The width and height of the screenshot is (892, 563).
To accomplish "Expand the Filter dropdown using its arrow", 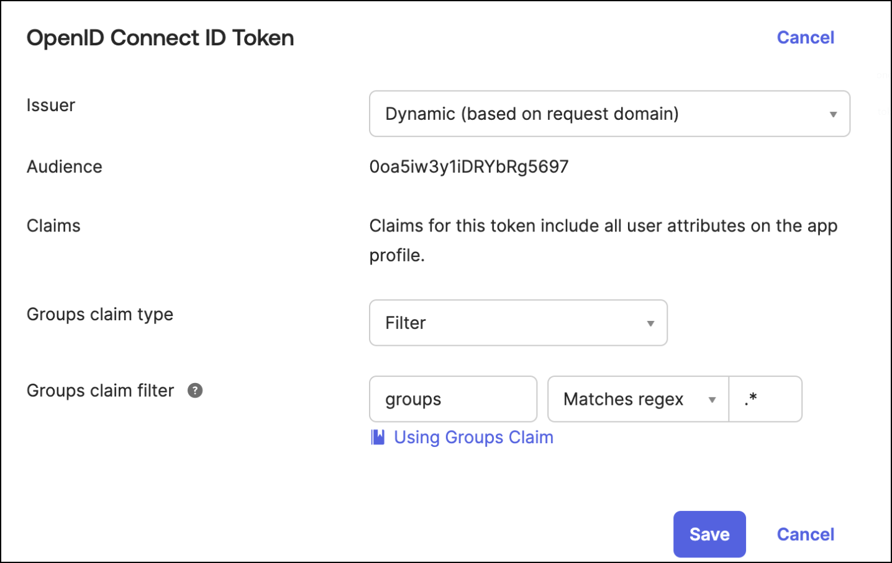I will [x=650, y=323].
